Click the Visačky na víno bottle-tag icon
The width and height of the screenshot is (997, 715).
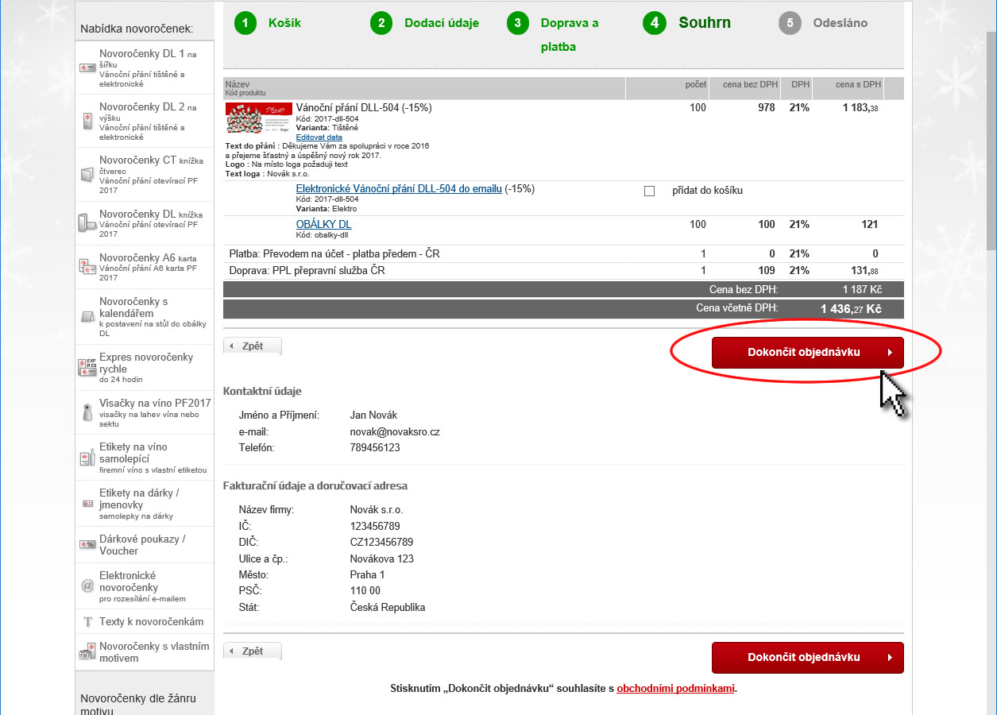click(87, 413)
